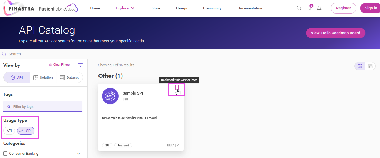380x158 pixels.
Task: Select the API view-by tab
Action: click(x=17, y=77)
